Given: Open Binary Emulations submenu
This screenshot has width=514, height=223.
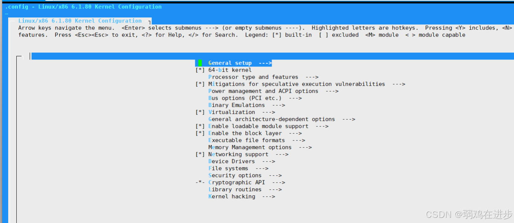Looking at the screenshot, I should click(247, 105).
